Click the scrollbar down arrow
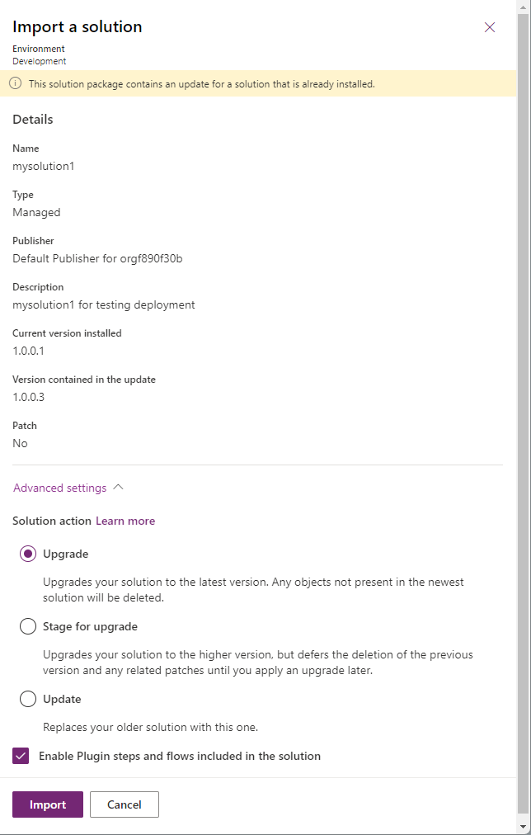531x835 pixels. click(523, 827)
